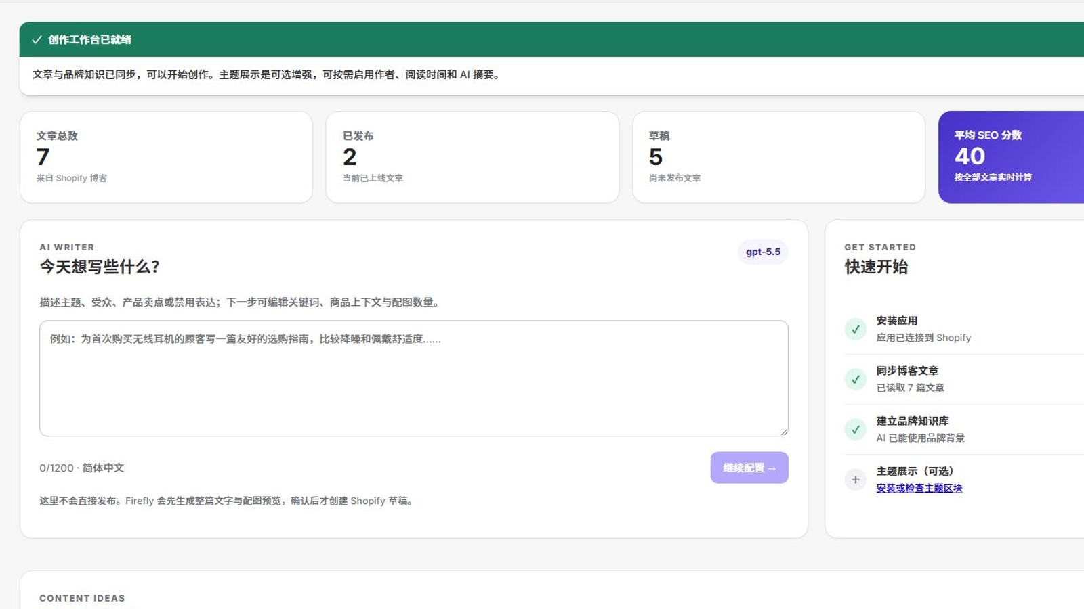Image resolution: width=1084 pixels, height=609 pixels.
Task: Click the 当前已上线文章 caption
Action: click(x=373, y=178)
